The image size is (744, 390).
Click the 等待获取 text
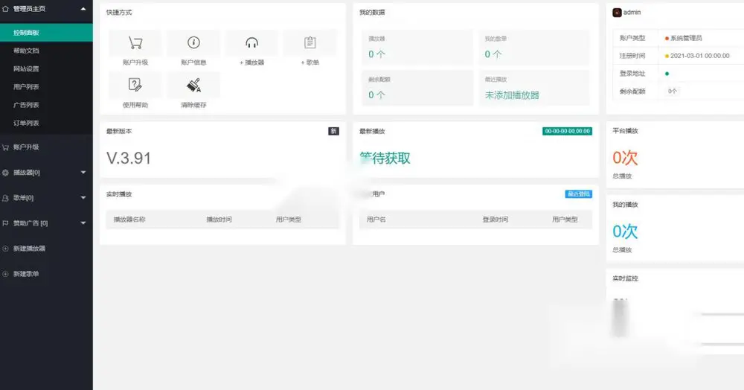click(385, 159)
